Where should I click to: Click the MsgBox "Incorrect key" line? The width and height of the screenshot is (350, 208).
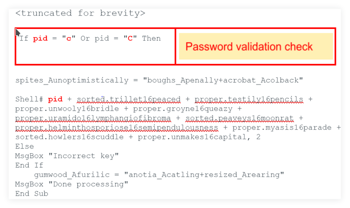point(67,156)
